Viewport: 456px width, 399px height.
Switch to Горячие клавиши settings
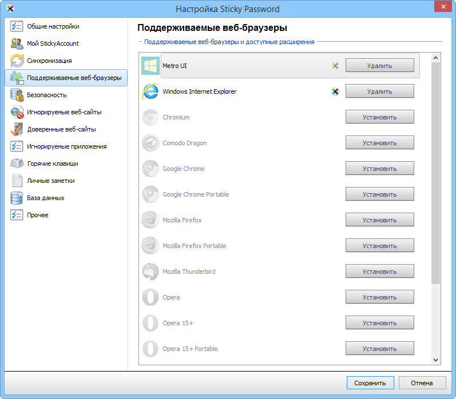[x=66, y=163]
